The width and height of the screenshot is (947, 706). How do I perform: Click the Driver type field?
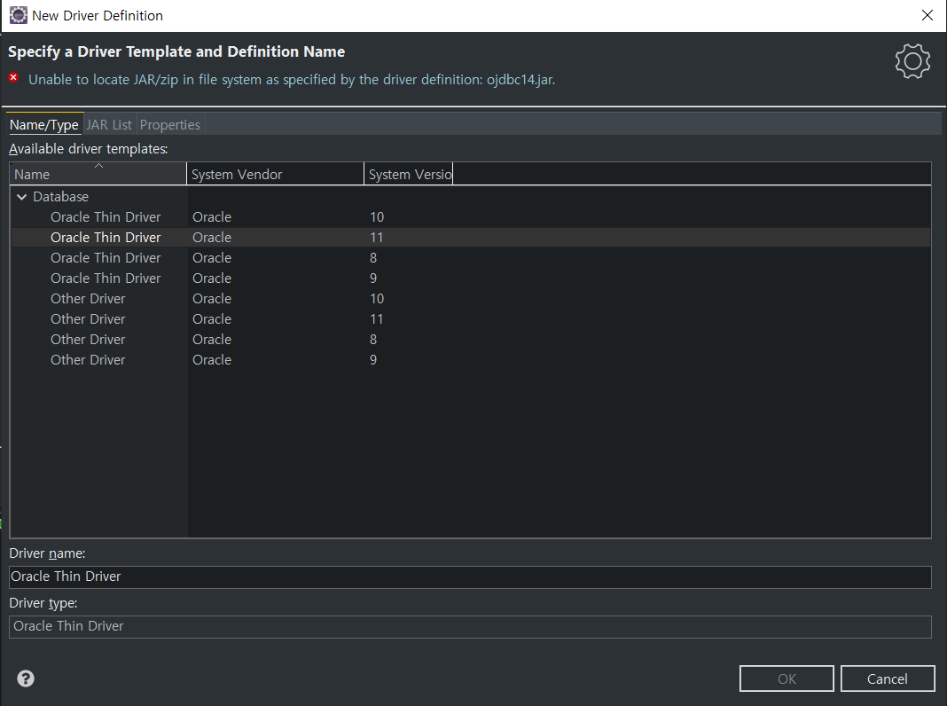coord(471,626)
